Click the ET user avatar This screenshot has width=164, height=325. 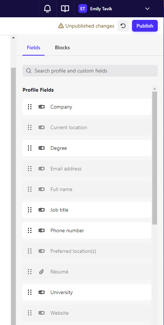83,9
